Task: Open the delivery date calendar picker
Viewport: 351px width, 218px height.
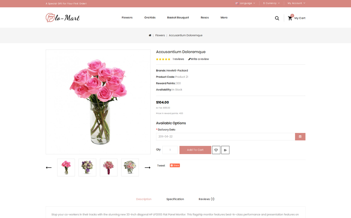Action: pyautogui.click(x=300, y=137)
